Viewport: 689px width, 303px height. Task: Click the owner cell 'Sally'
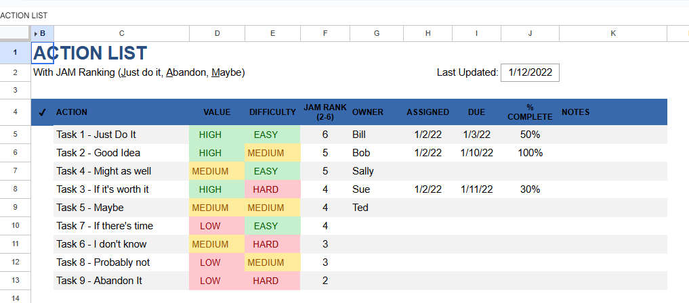377,171
